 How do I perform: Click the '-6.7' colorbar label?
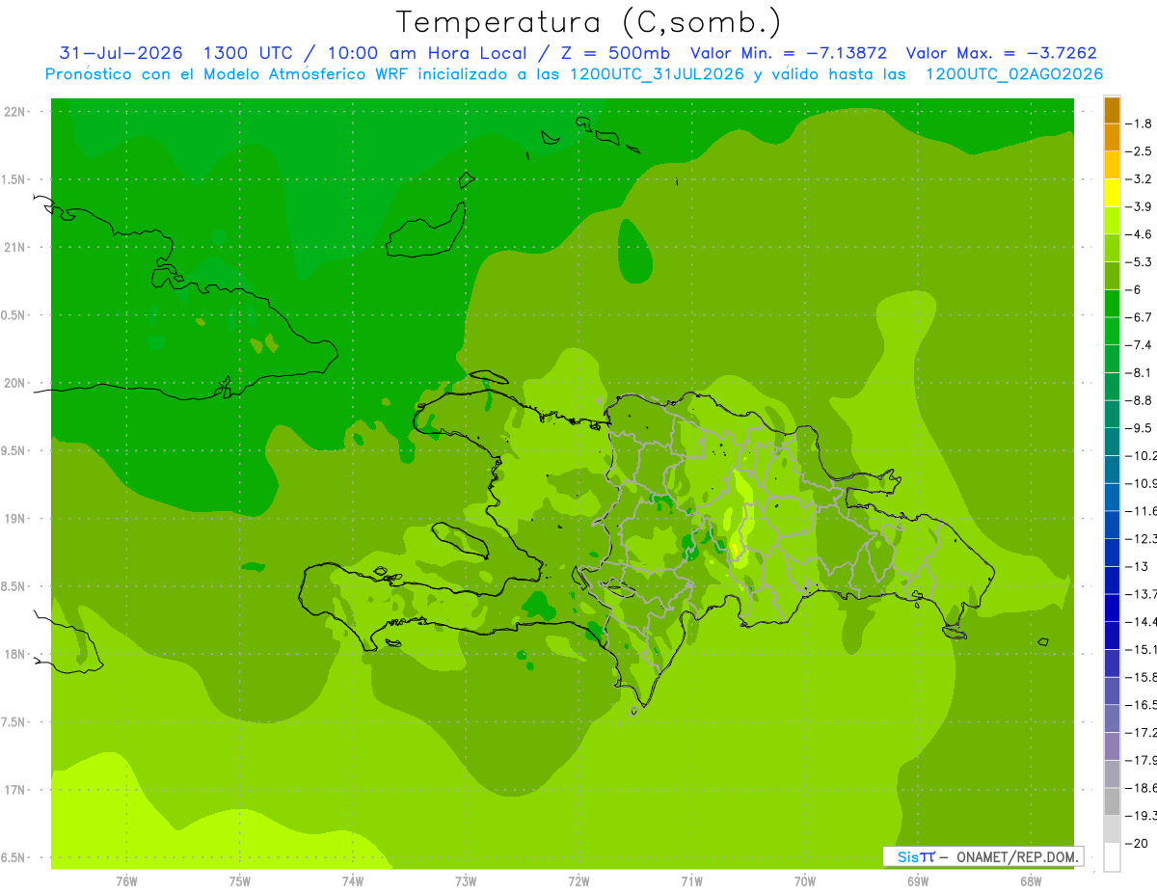pos(1139,317)
